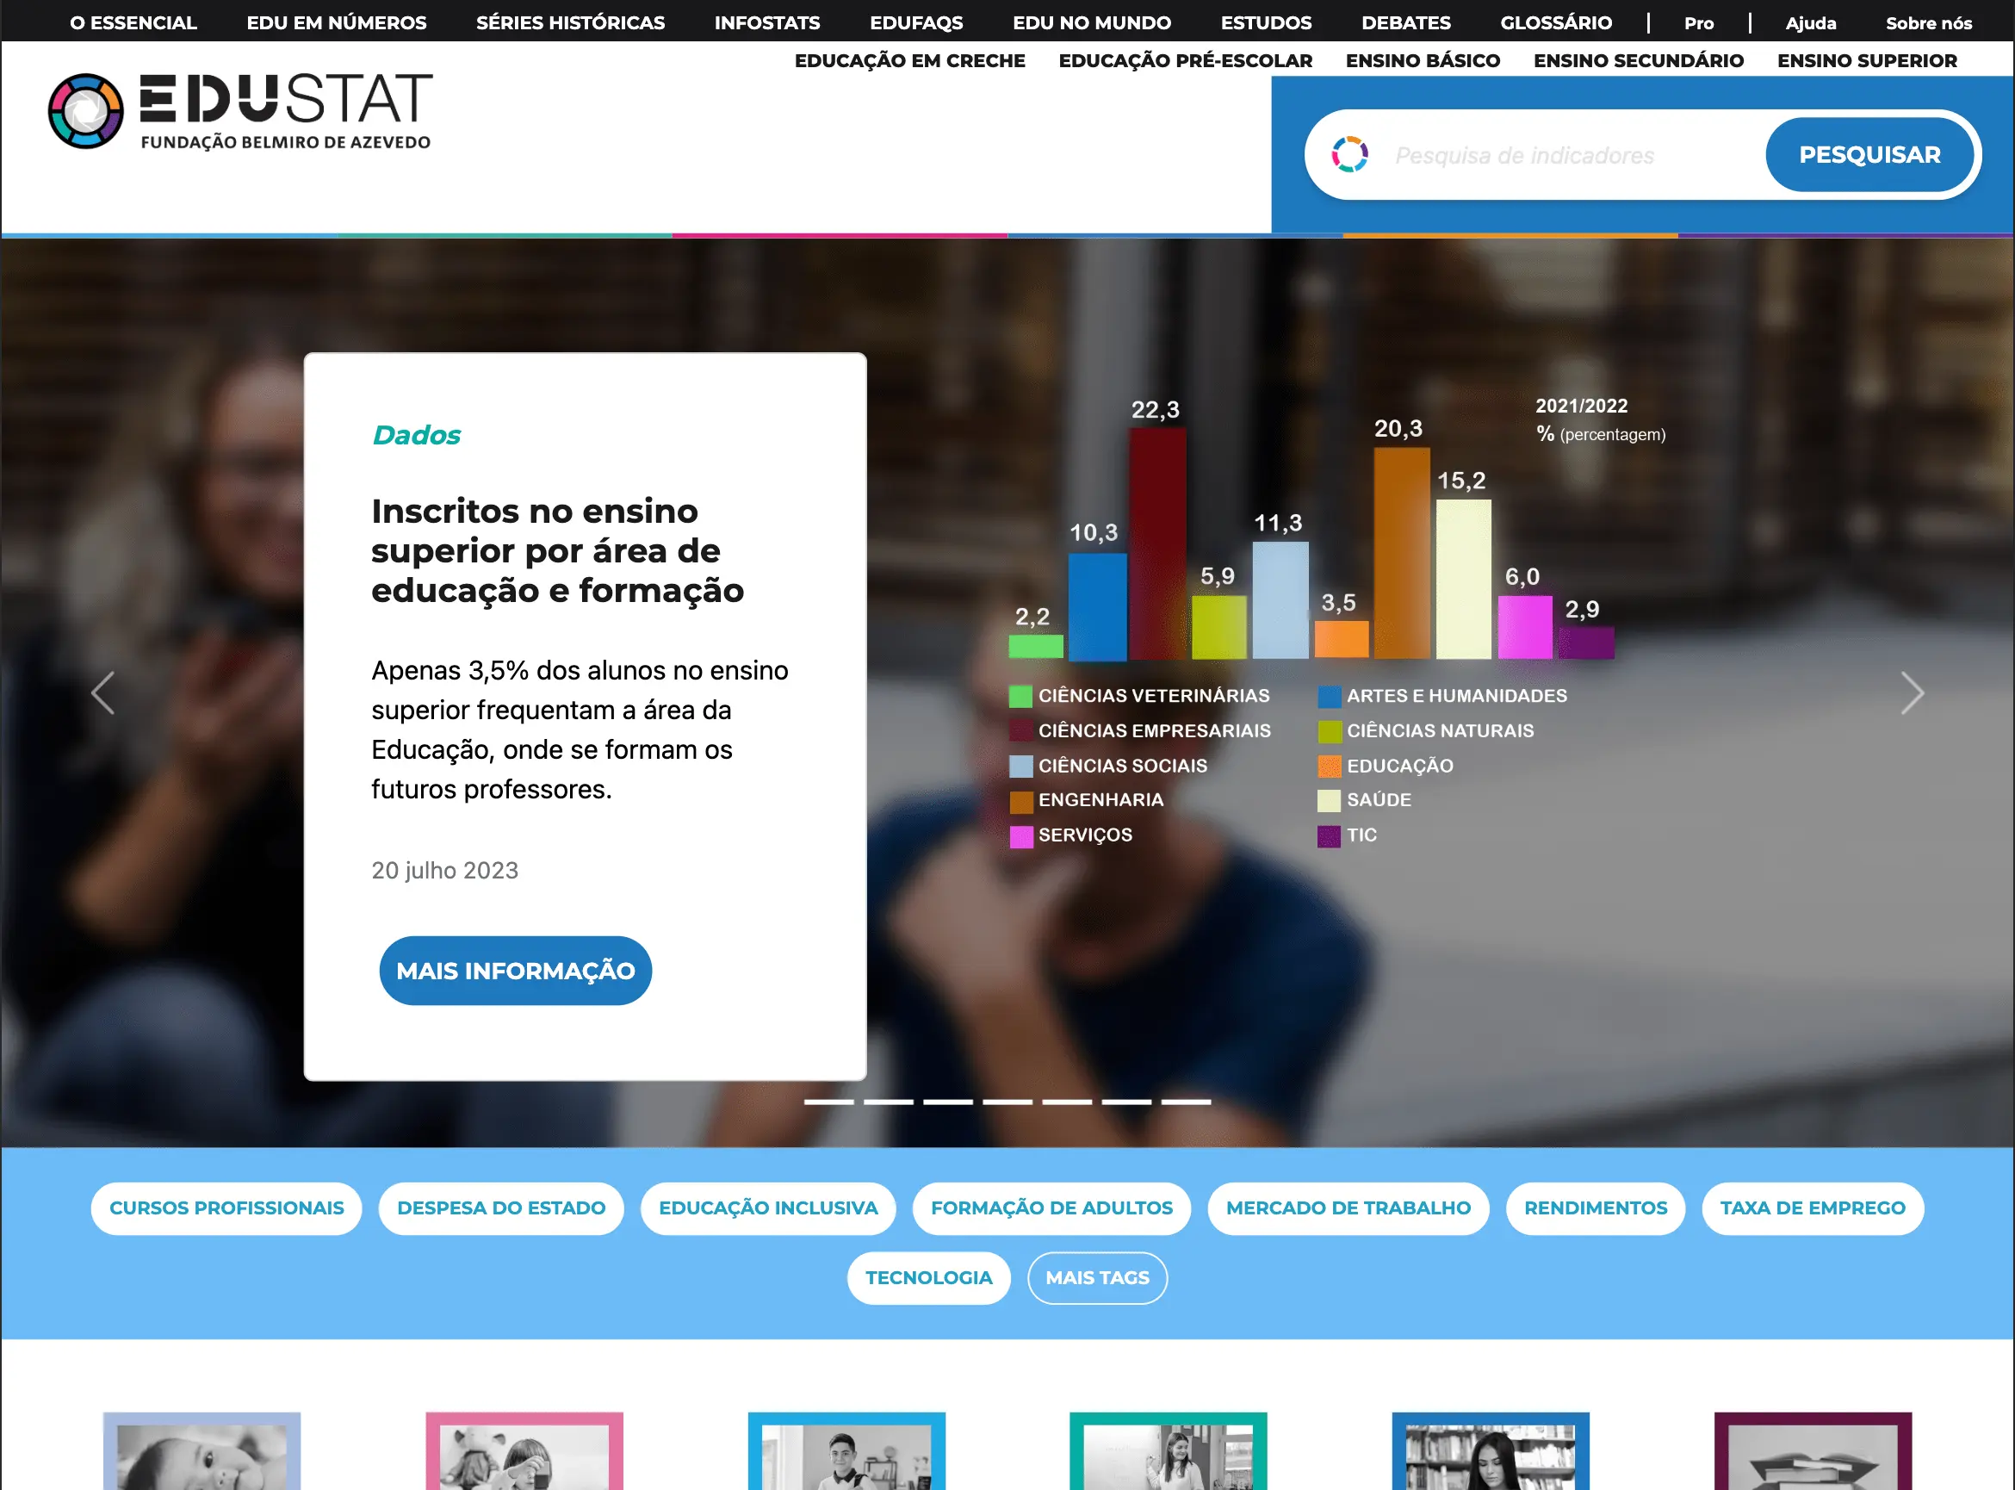
Task: Expand MAIS TAGS to reveal additional tags
Action: (x=1097, y=1278)
